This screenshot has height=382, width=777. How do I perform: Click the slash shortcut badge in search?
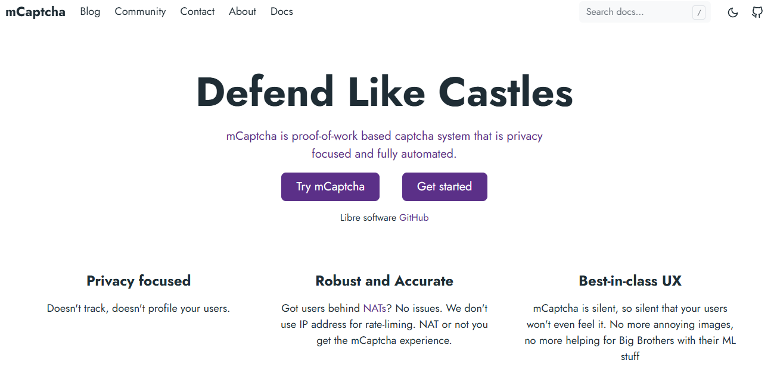tap(699, 12)
